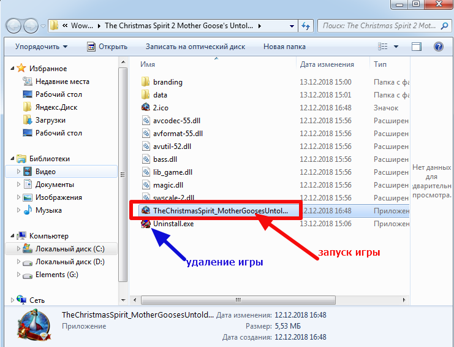Open the view options dropdown arrow
Viewport: 454px width, 347px height.
(396, 47)
